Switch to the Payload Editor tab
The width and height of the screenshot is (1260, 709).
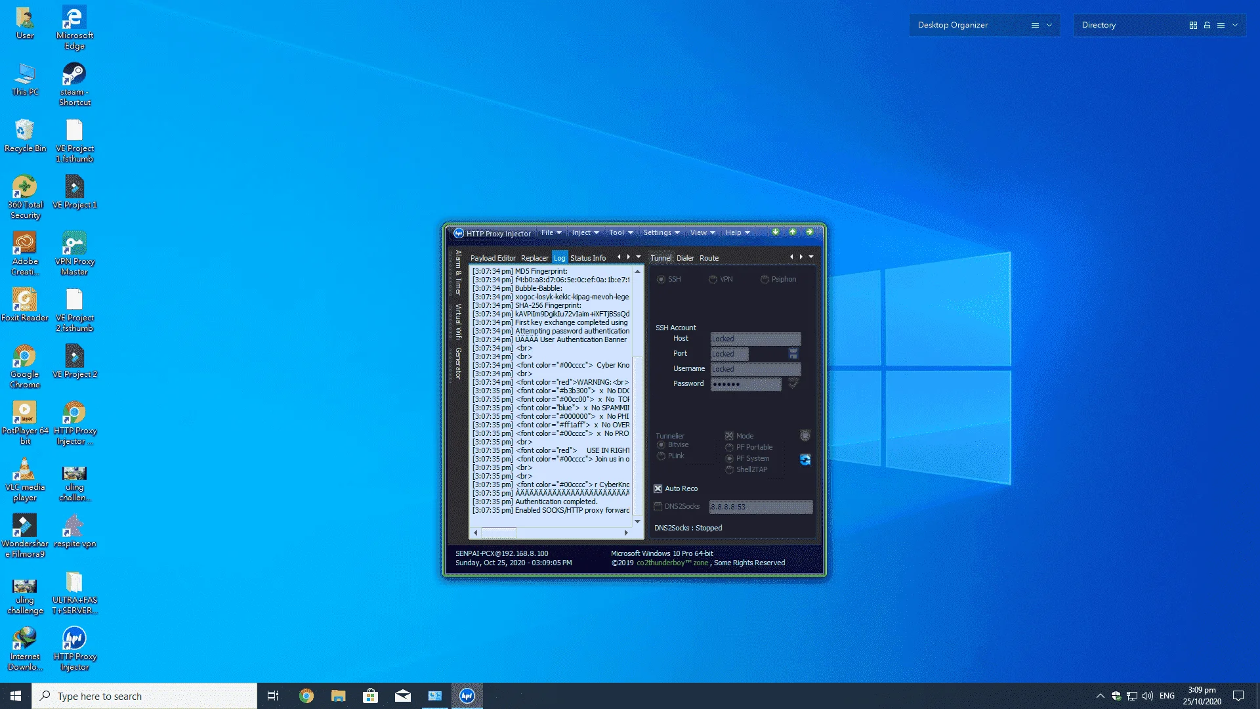(493, 258)
